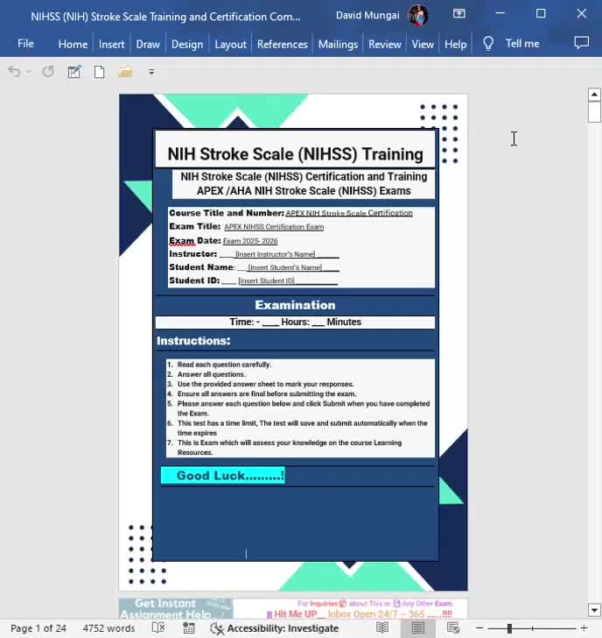Click the Instructions: heading
This screenshot has height=638, width=602.
coord(193,341)
